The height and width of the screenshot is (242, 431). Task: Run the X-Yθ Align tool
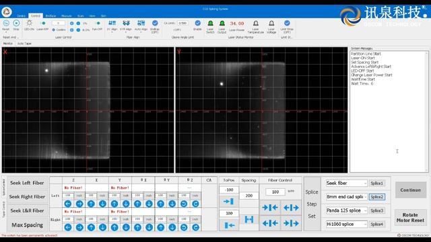coord(126,23)
